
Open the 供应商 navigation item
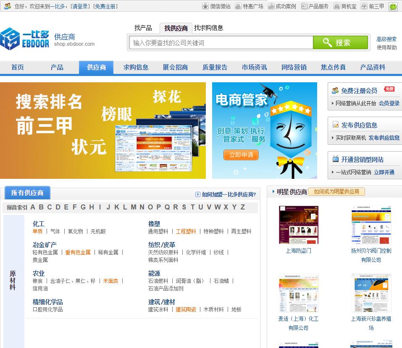click(x=96, y=68)
